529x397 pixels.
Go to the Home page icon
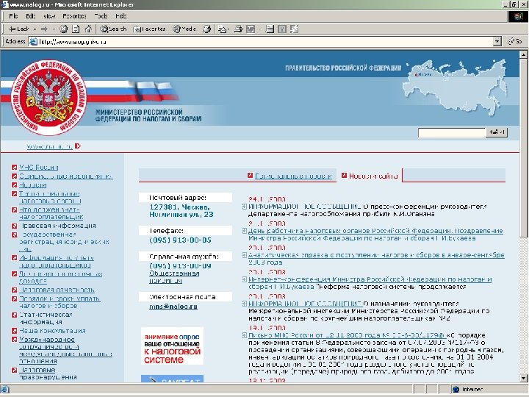88,29
